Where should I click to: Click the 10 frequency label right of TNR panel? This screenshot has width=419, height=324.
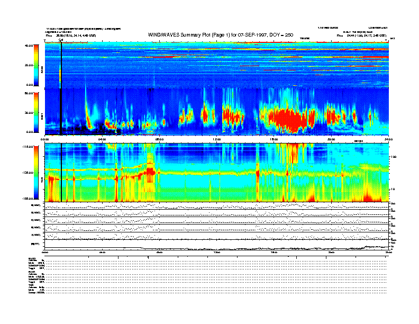(394, 189)
